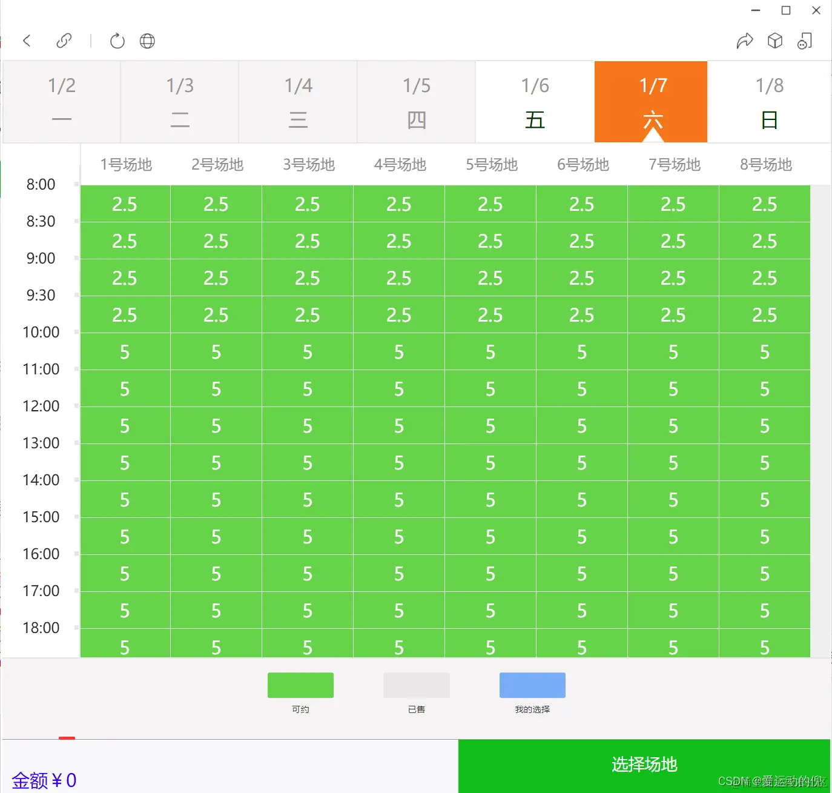Select the 1/3 Tuesday date tab
Screen dimensions: 832x793
[x=180, y=102]
